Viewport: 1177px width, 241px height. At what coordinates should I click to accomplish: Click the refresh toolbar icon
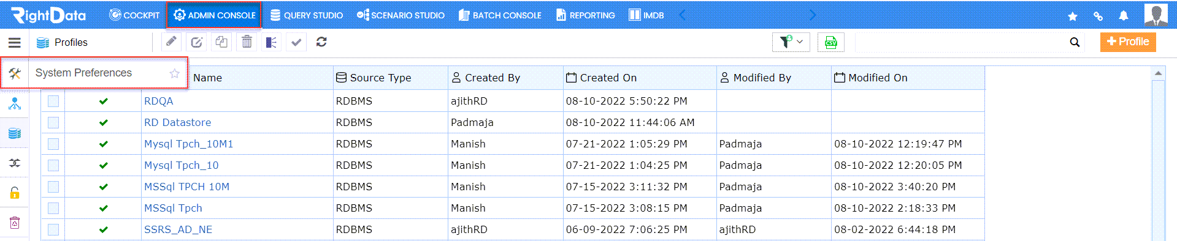321,42
